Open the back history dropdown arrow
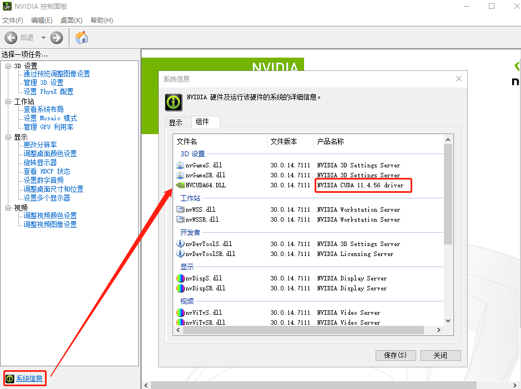521x389 pixels. pos(43,38)
